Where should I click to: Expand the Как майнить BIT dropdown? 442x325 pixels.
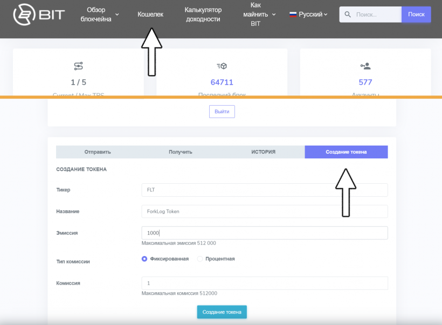(259, 15)
